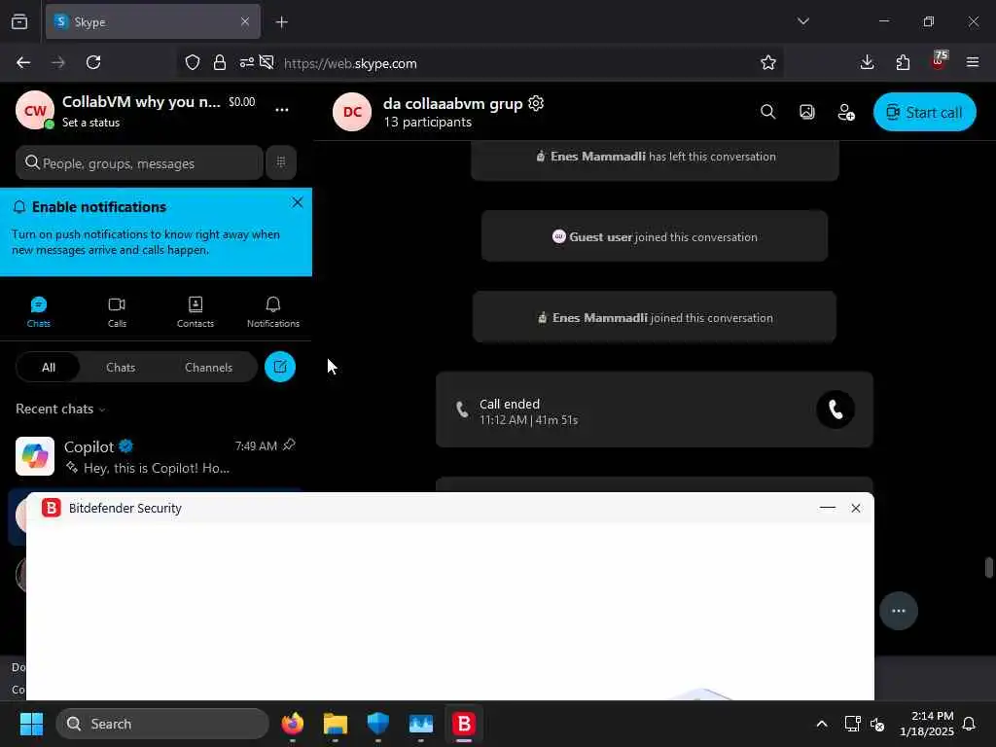The width and height of the screenshot is (996, 747).
Task: Open a new browser tab
Action: point(281,22)
